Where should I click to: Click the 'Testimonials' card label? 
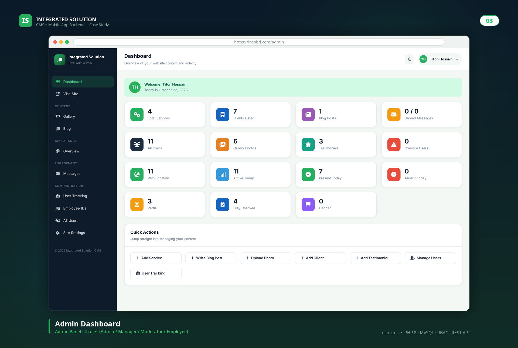coord(329,148)
